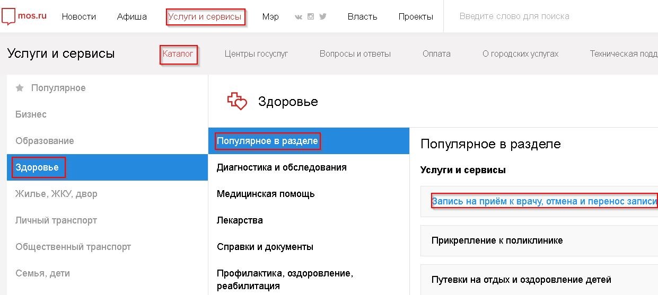Switch to the Каталог tab
Image resolution: width=658 pixels, height=295 pixels.
(178, 53)
